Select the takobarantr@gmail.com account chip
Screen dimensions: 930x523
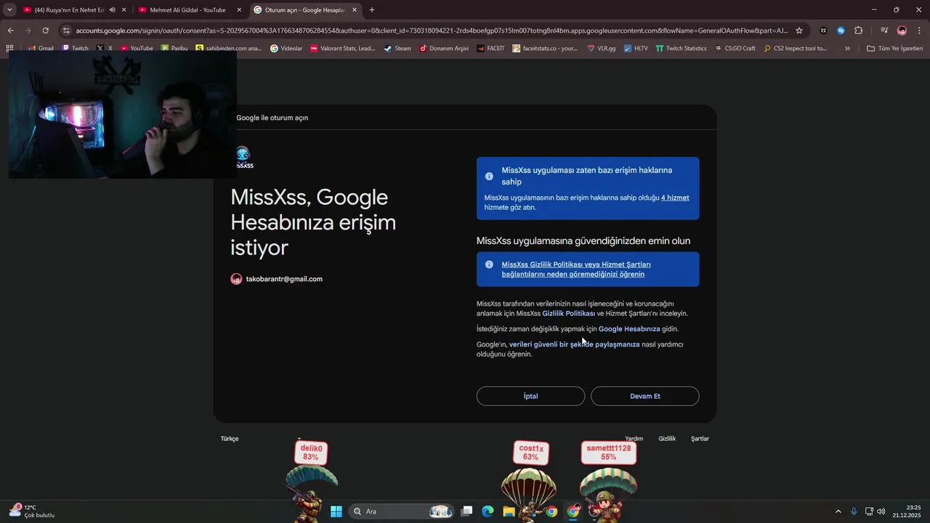click(x=277, y=279)
